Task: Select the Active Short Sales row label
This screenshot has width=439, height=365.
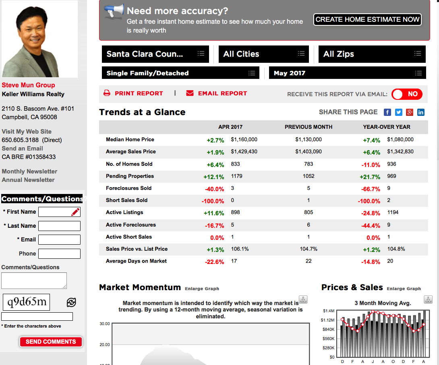Action: pos(129,237)
